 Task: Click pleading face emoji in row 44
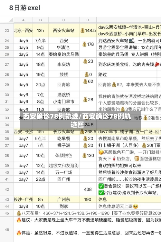click(x=136, y=206)
